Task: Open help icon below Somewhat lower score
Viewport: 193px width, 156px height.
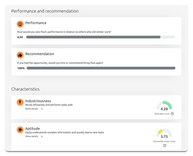Action: 165,146
